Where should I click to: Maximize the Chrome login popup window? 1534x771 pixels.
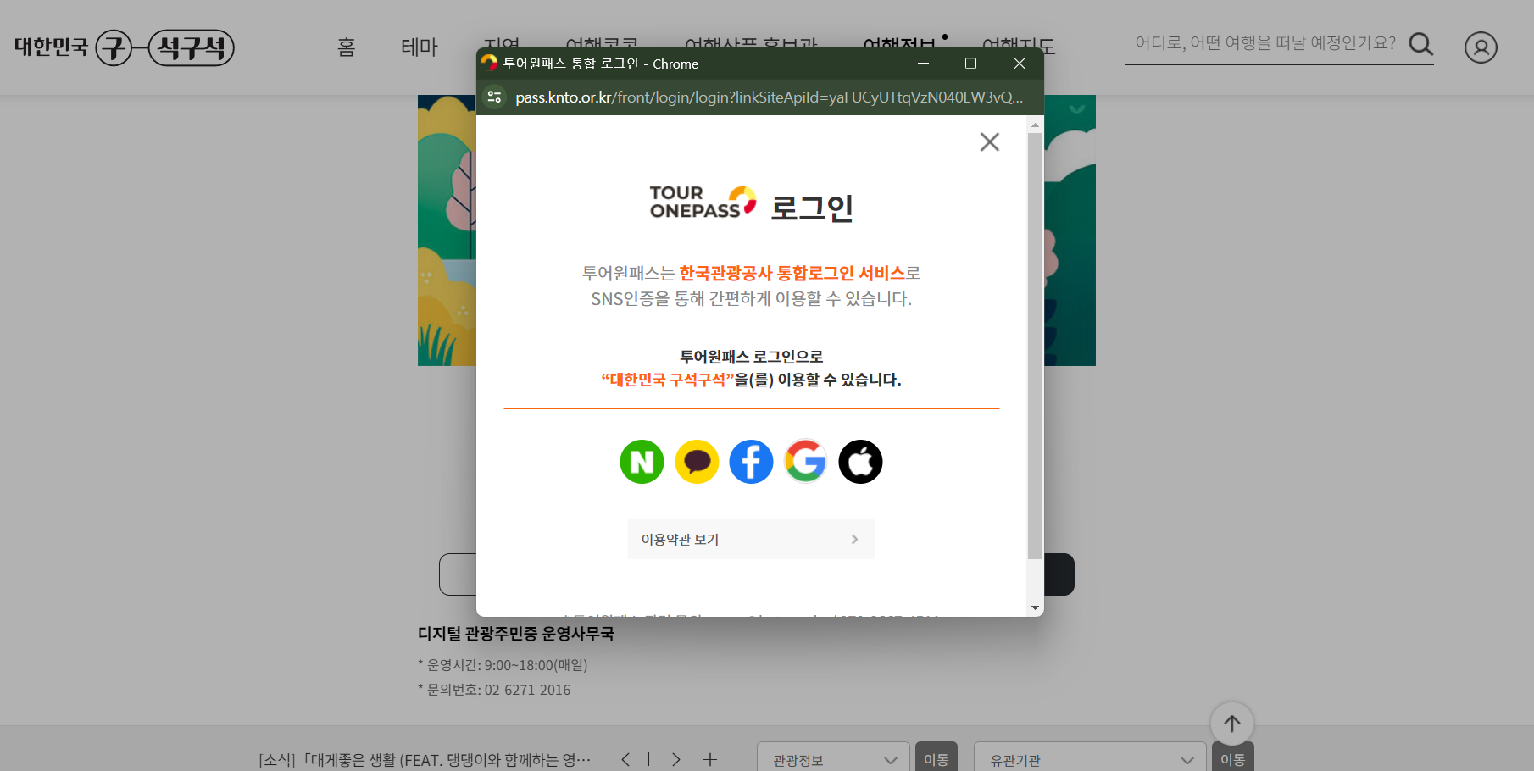coord(971,64)
